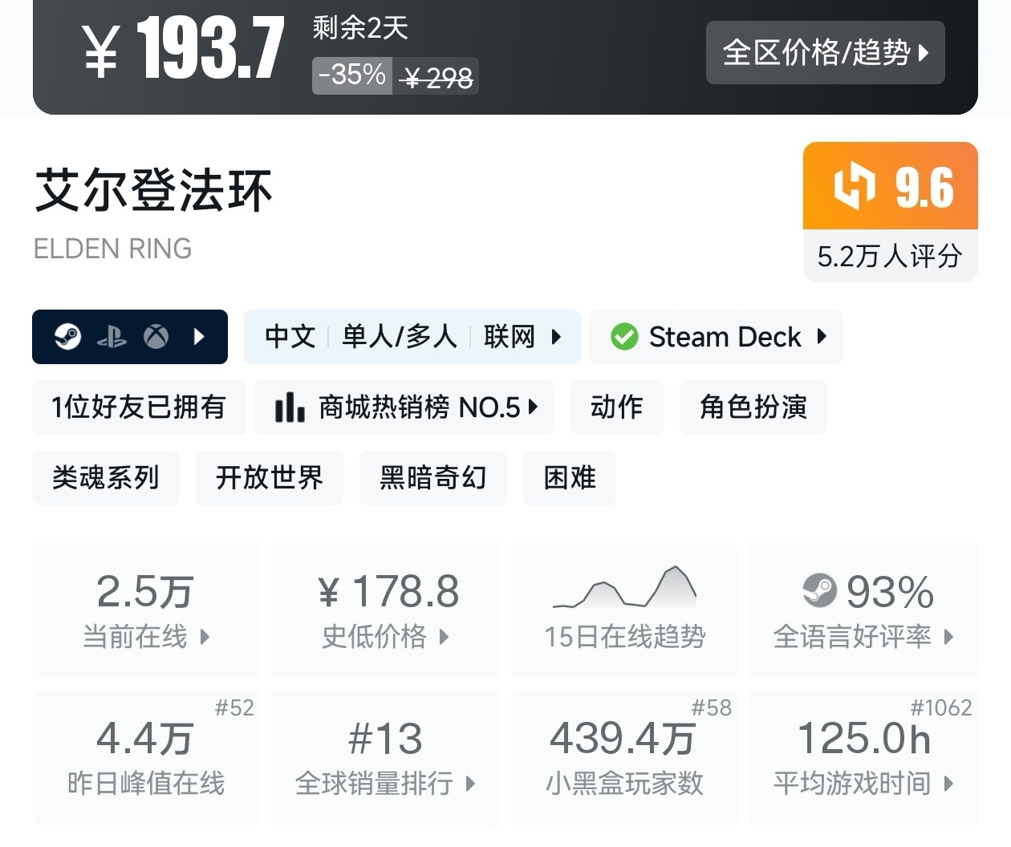Expand the 平均游戏时间 arrow
1011x847 pixels.
tap(948, 784)
